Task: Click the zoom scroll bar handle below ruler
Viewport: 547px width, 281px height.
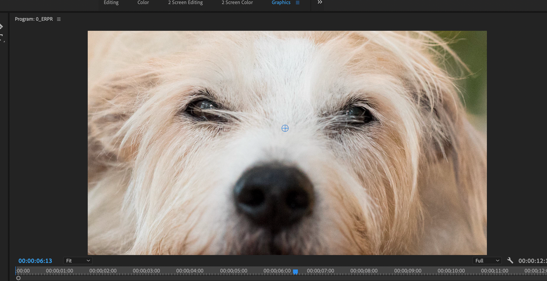Action: [x=19, y=278]
